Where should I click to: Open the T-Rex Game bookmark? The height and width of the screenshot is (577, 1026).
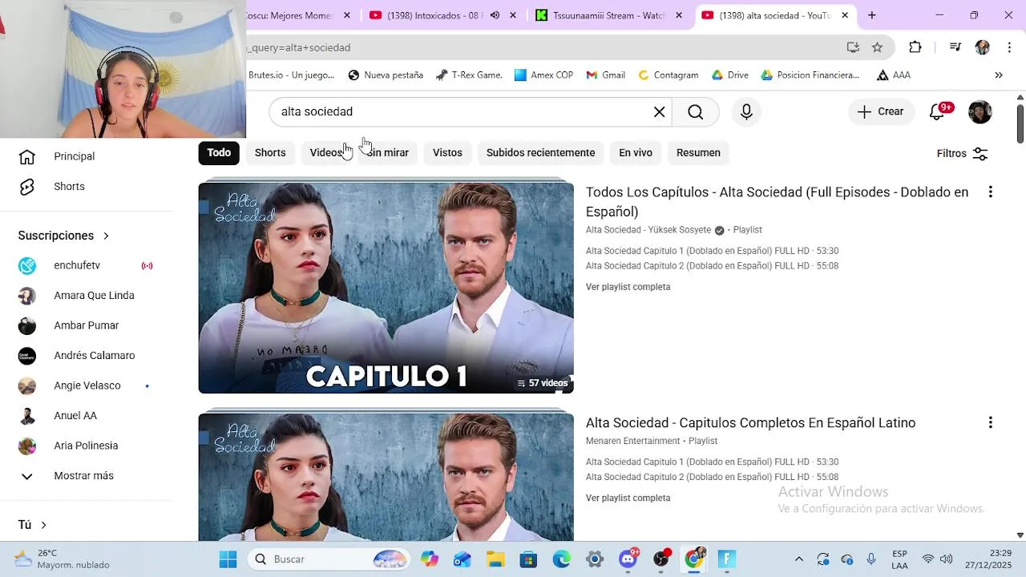(469, 75)
